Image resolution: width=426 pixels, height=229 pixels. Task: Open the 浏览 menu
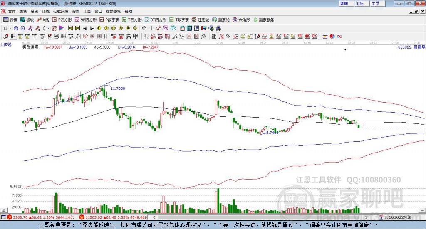point(23,11)
